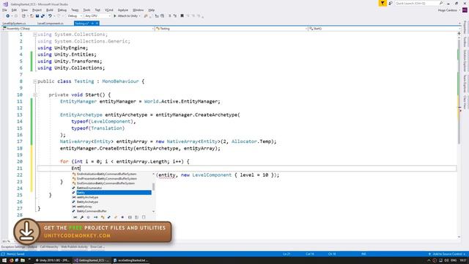This screenshot has width=469, height=264.
Task: Toggle the locals filter in IntelliSense
Action: (75, 217)
